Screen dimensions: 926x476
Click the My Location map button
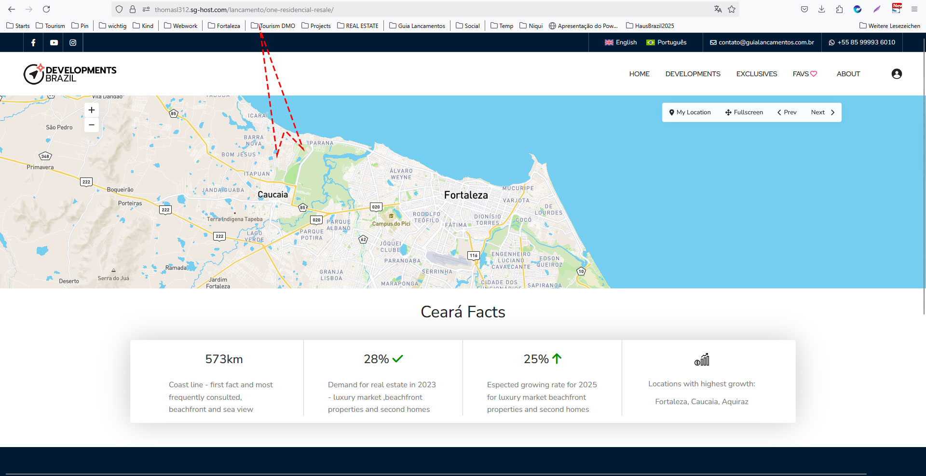coord(690,112)
